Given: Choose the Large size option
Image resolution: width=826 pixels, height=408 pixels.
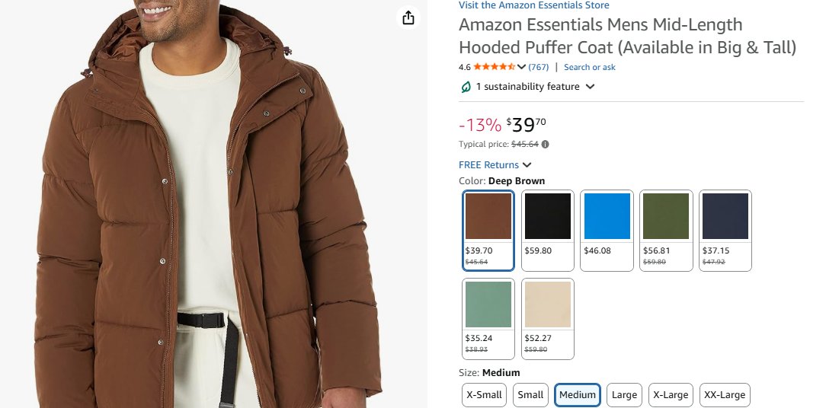Looking at the screenshot, I should pyautogui.click(x=624, y=394).
